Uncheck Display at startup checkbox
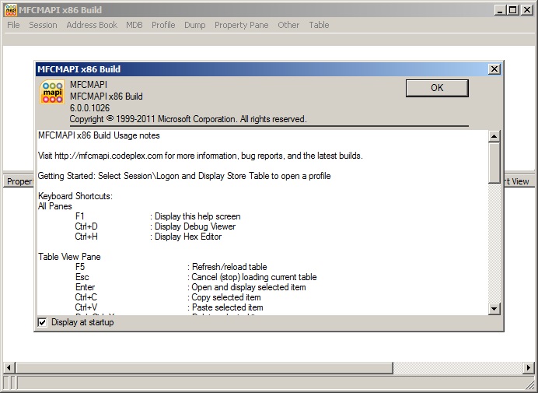 [42, 323]
